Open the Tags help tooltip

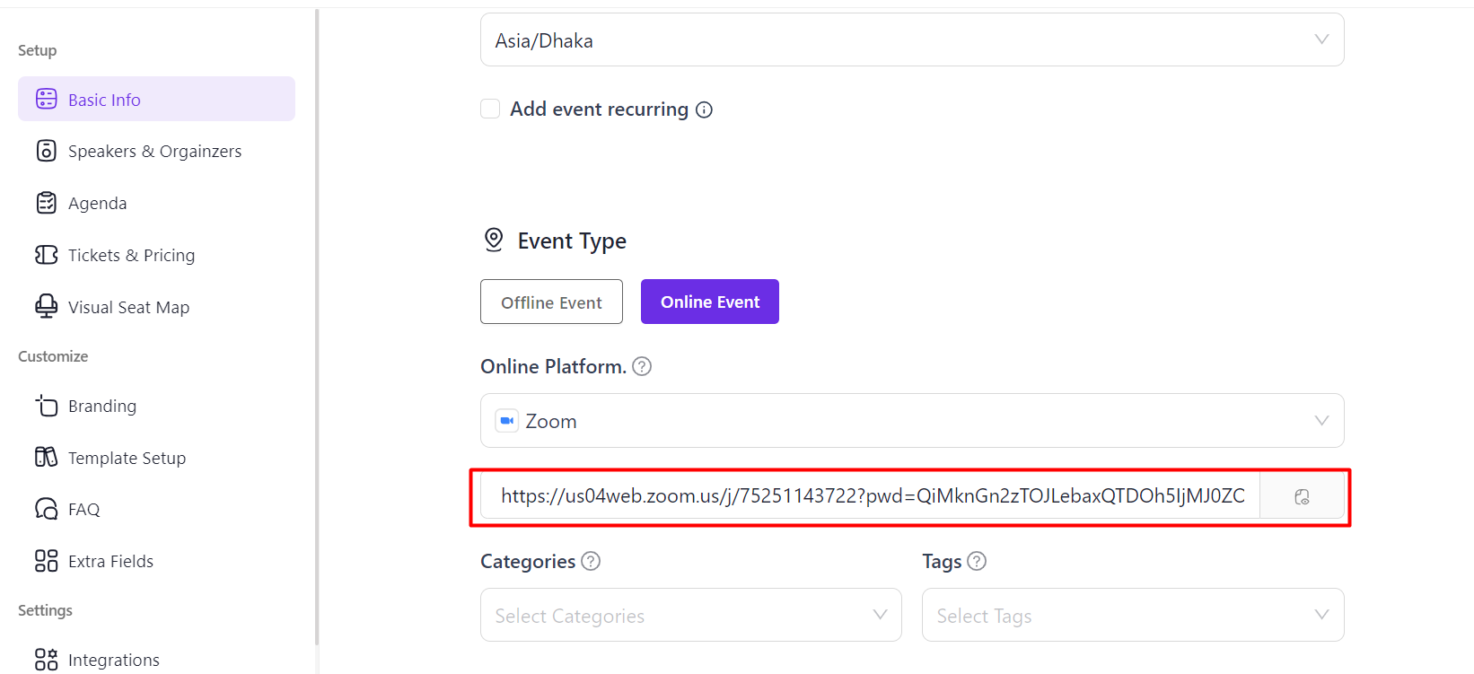click(x=978, y=560)
